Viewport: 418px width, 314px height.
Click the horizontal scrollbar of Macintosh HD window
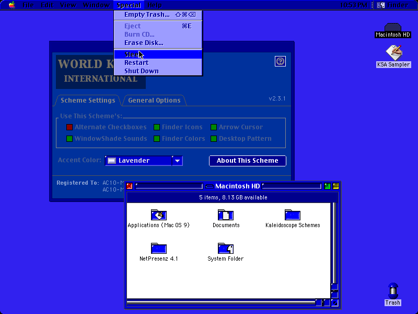pos(228,302)
